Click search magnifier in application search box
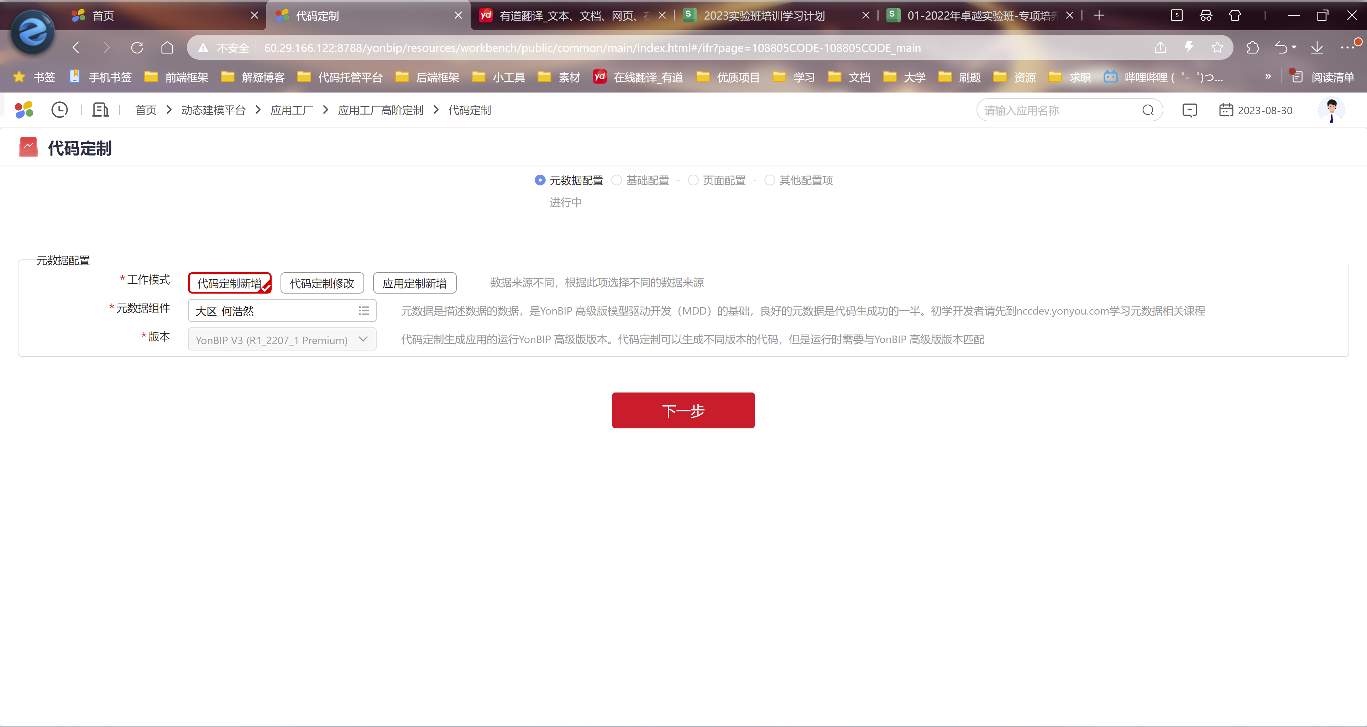Screen dimensions: 1367x727 [1148, 110]
